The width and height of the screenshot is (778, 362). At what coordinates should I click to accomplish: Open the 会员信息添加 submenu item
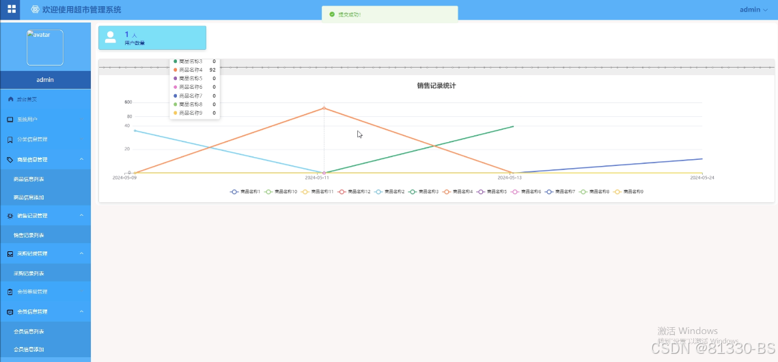pyautogui.click(x=45, y=350)
